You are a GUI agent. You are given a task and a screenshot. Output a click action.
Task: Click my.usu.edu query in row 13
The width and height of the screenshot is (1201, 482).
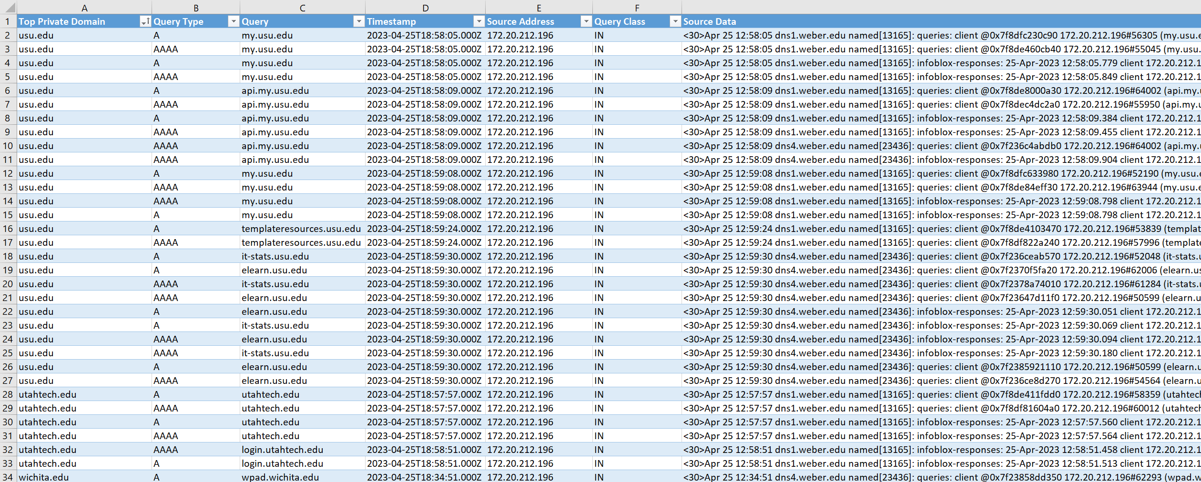pos(303,187)
